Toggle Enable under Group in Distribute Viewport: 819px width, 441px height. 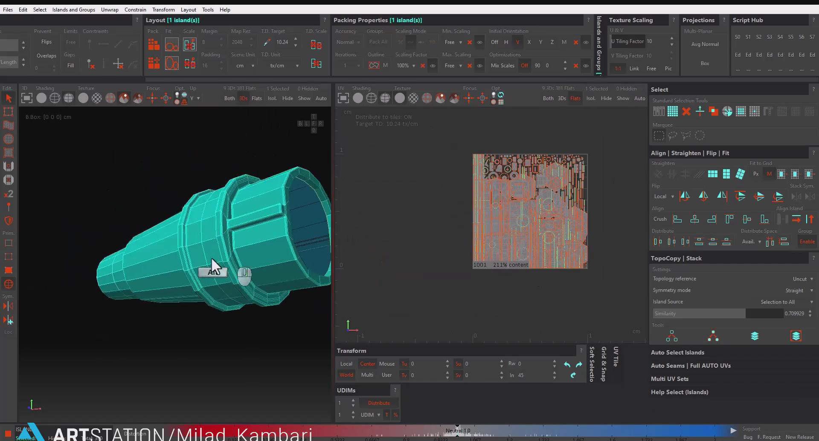pyautogui.click(x=807, y=242)
